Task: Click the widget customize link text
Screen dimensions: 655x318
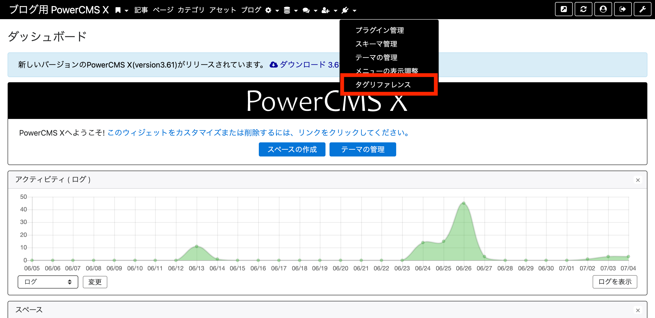Action: point(259,133)
